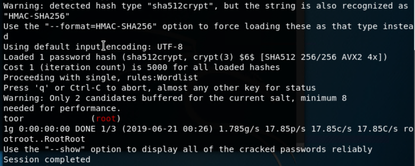The height and width of the screenshot is (166, 415).
Task: Click the "UTF-8" encoding text
Action: click(x=170, y=47)
